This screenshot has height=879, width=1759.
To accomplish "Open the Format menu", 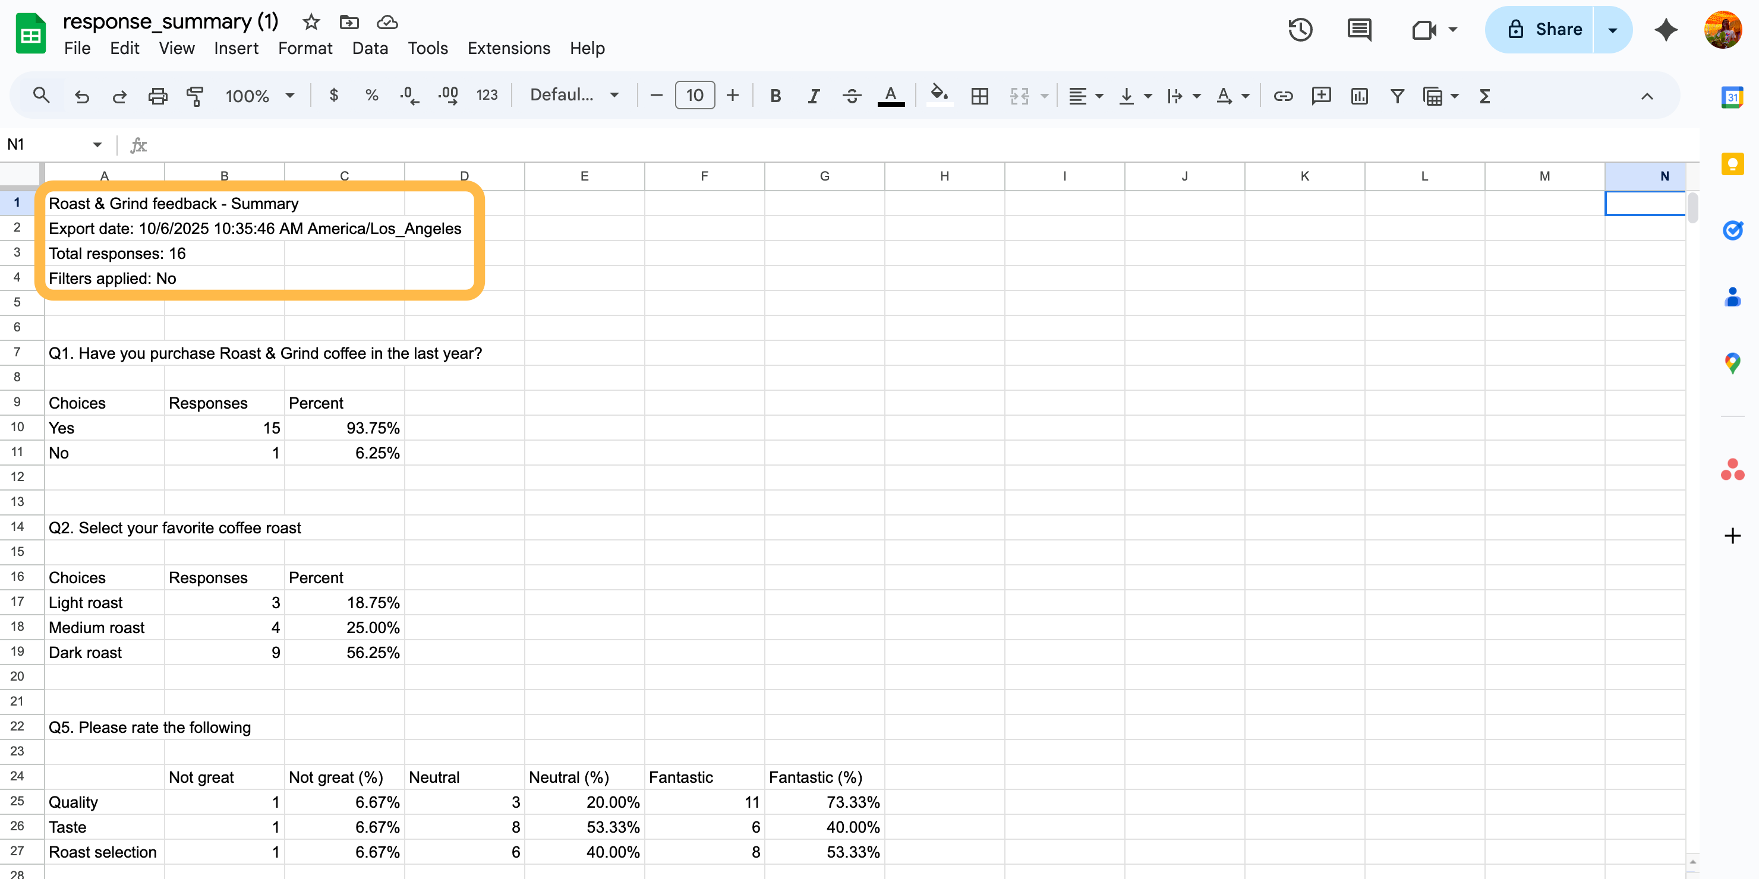I will coord(304,49).
